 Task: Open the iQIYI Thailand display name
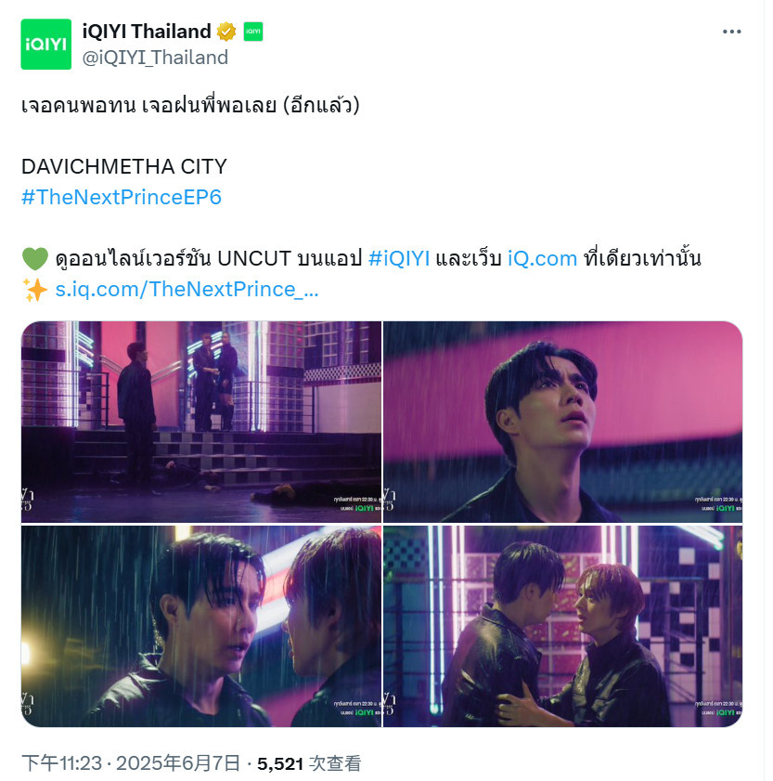[x=147, y=32]
